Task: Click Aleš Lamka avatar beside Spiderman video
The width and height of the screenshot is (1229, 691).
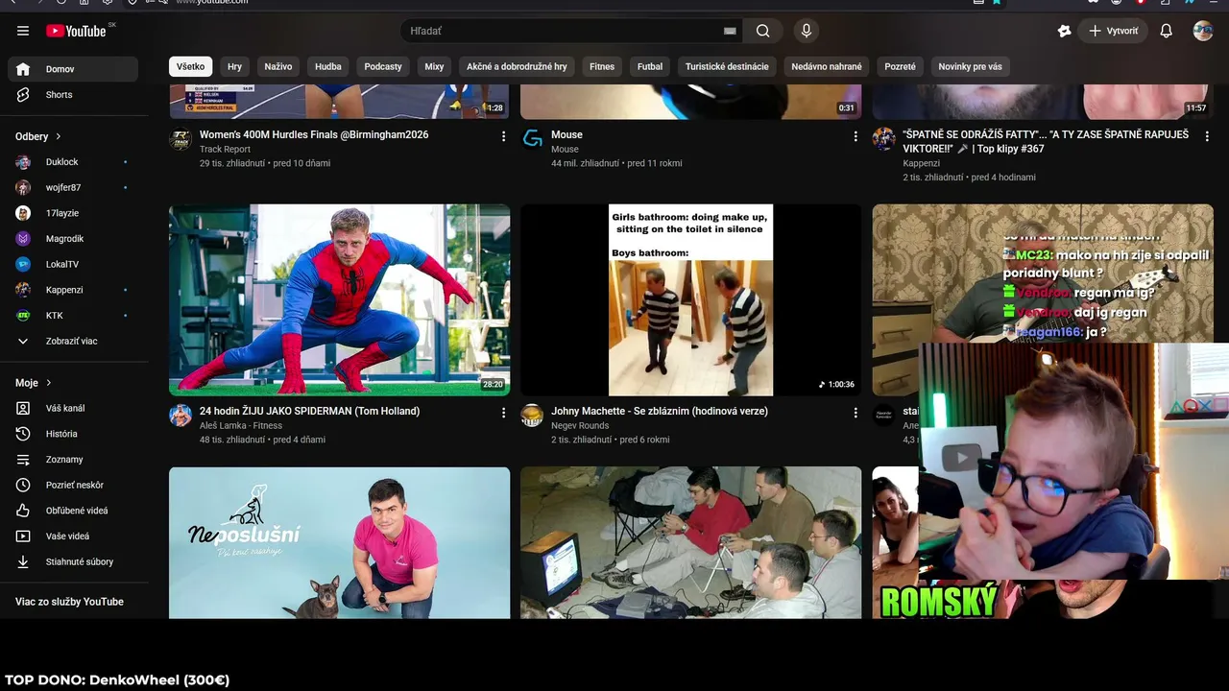Action: coord(181,416)
